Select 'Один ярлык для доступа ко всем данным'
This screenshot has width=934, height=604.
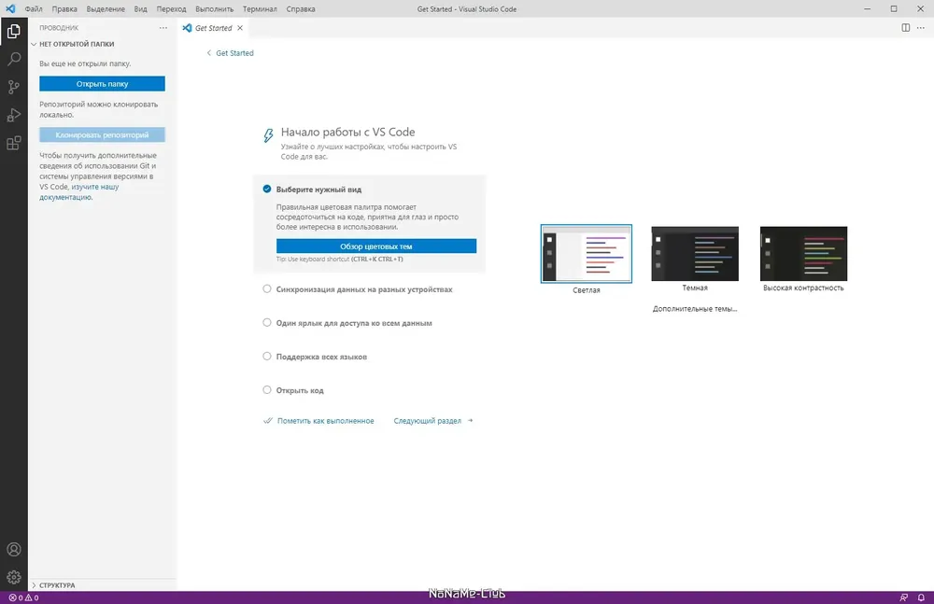(354, 323)
